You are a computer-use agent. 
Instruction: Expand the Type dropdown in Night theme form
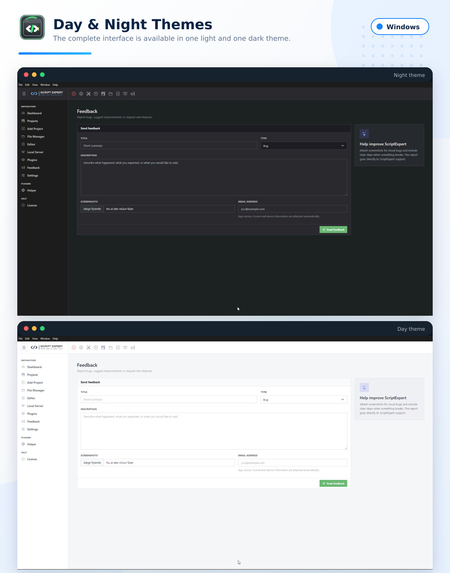pyautogui.click(x=304, y=146)
